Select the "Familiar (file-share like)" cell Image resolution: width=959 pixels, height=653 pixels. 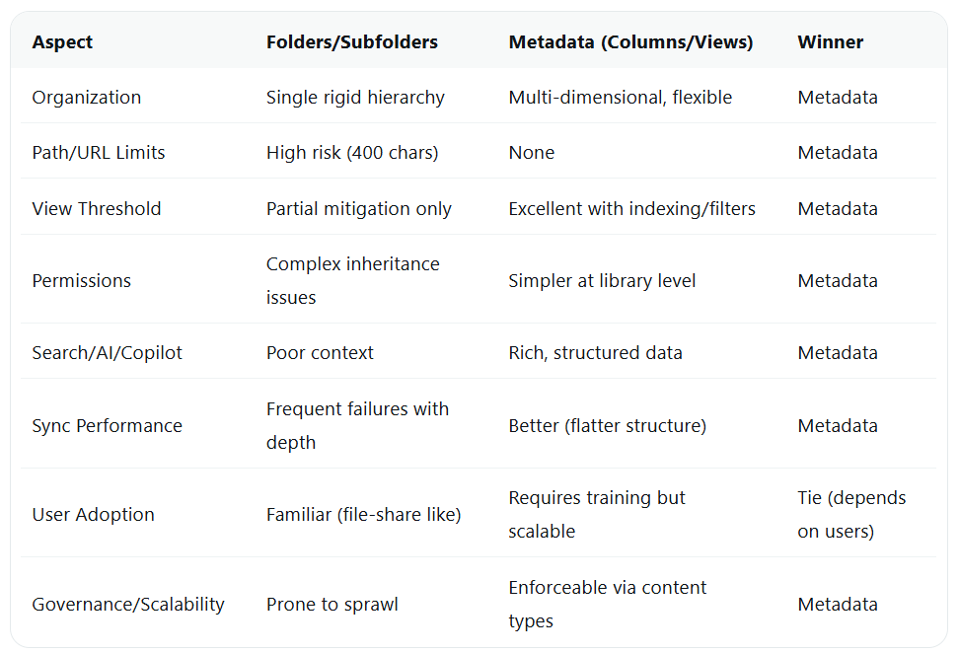pyautogui.click(x=363, y=515)
